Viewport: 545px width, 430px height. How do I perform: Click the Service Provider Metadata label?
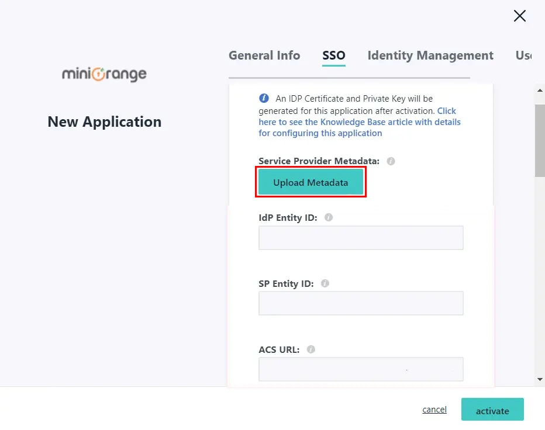pyautogui.click(x=319, y=161)
